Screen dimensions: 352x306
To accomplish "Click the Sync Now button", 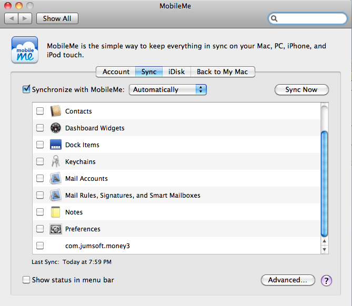I will point(301,90).
